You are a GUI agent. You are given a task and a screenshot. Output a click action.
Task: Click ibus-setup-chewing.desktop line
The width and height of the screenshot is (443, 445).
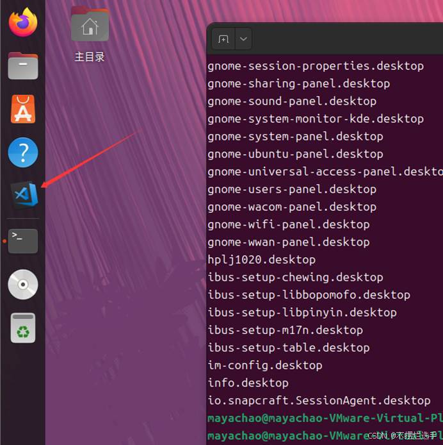pyautogui.click(x=295, y=278)
